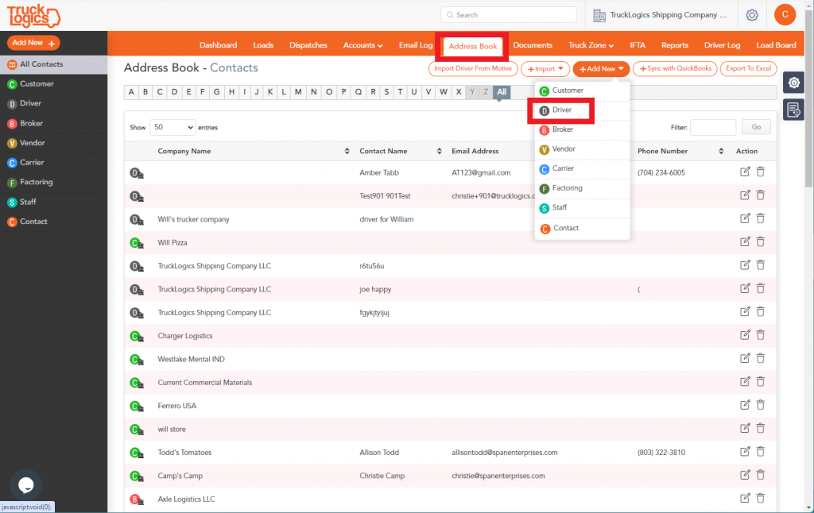
Task: Edit the Ferrero USA contact
Action: 745,405
